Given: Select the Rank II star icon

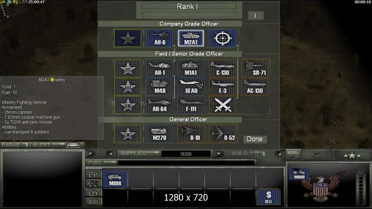Looking at the screenshot, I should coord(128,68).
